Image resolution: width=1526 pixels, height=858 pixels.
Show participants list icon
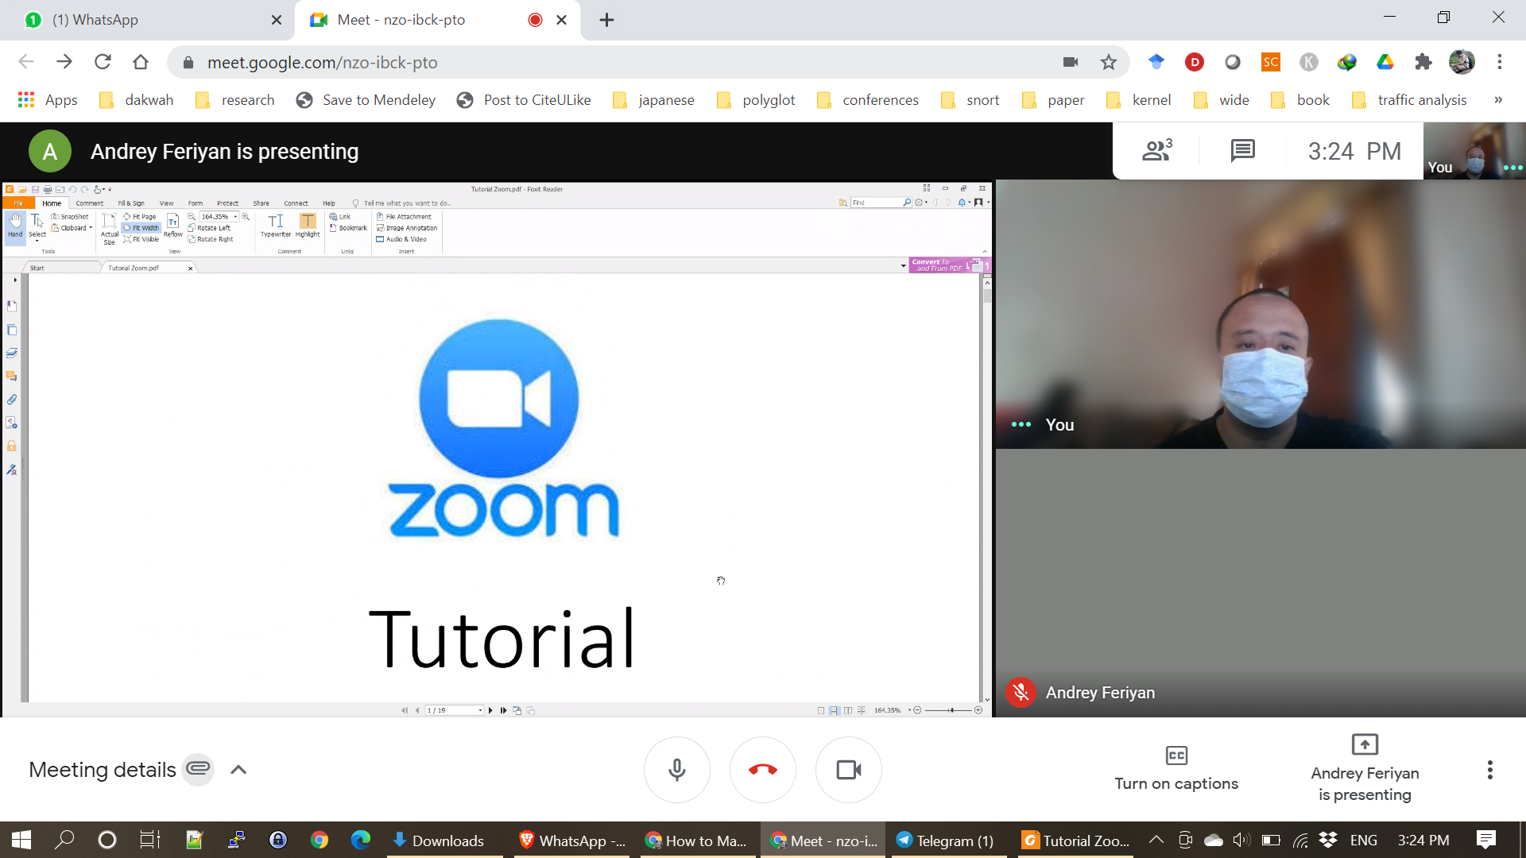coord(1156,150)
